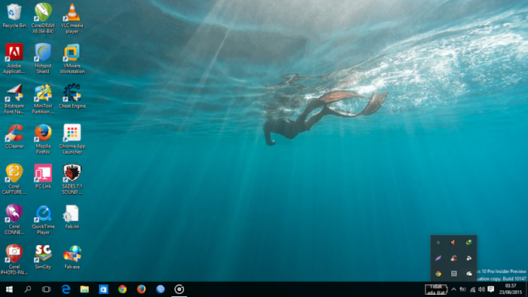Open the grey grid tray icon
Screen dimensions: 528x297
coord(453,274)
